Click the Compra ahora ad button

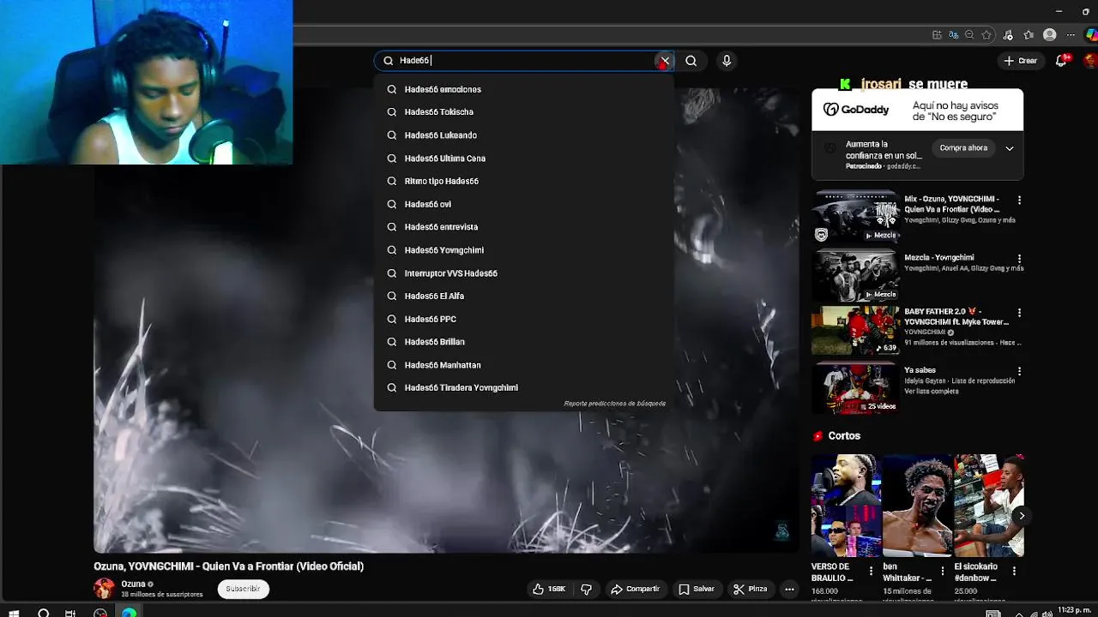pos(963,148)
